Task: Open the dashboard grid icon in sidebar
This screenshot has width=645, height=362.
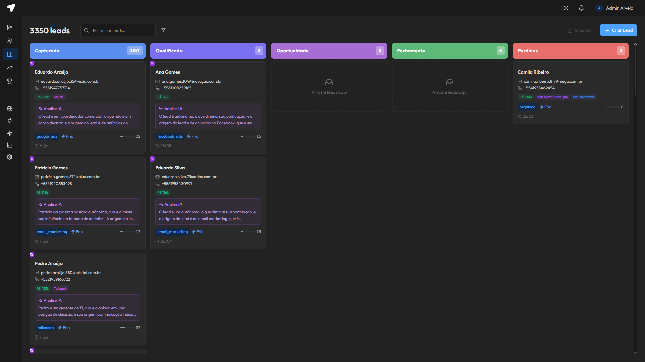Action: coord(10,28)
